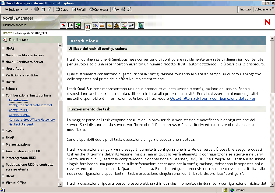Select the Roles and Tasks toolbar icon
The height and width of the screenshot is (193, 275).
click(87, 27)
